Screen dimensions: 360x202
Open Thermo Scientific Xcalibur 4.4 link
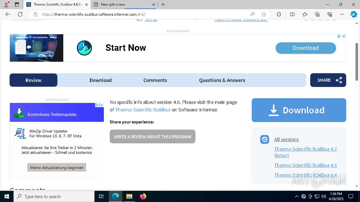305,175
